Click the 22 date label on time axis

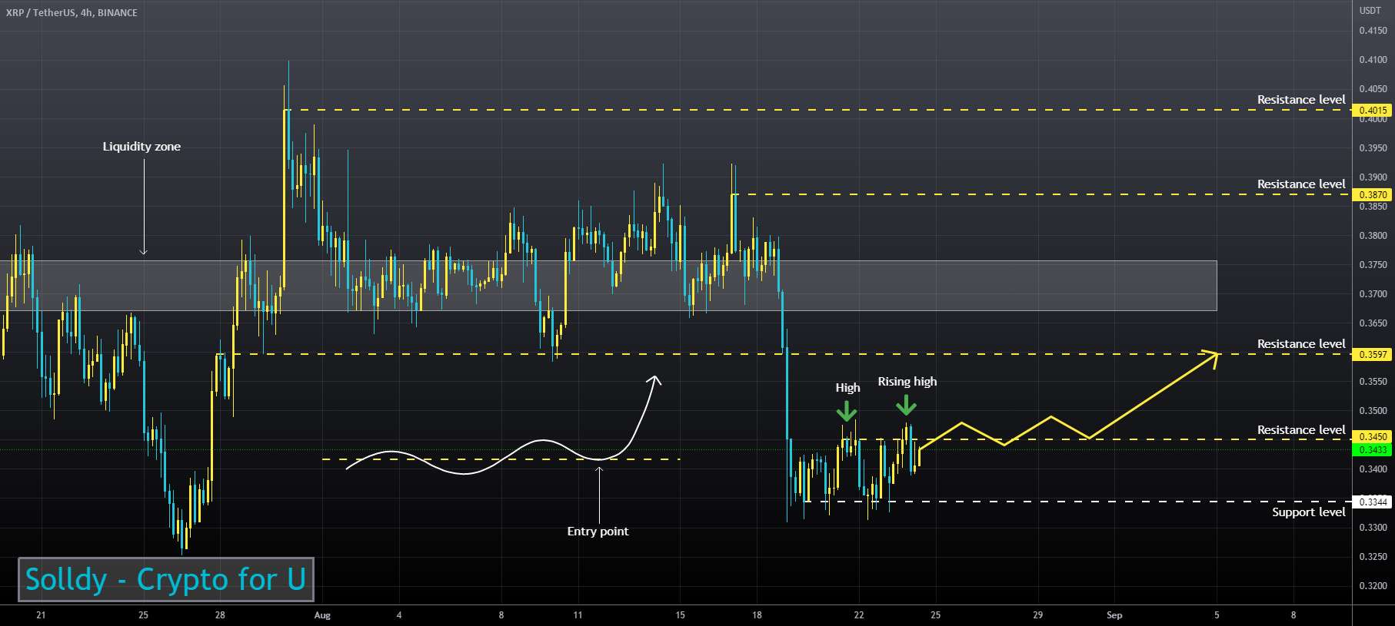point(859,615)
